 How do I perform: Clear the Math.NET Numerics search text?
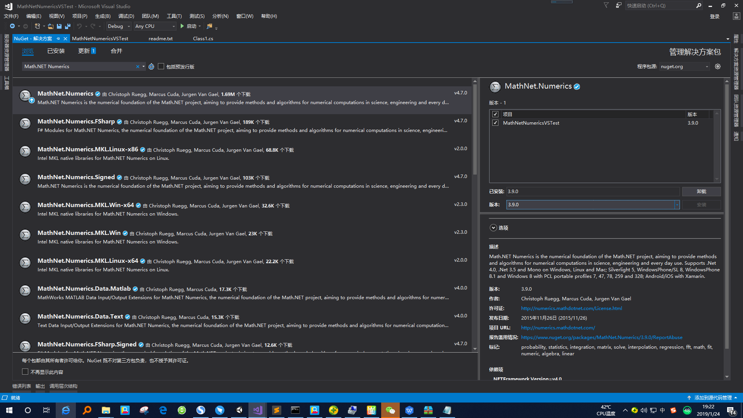137,67
